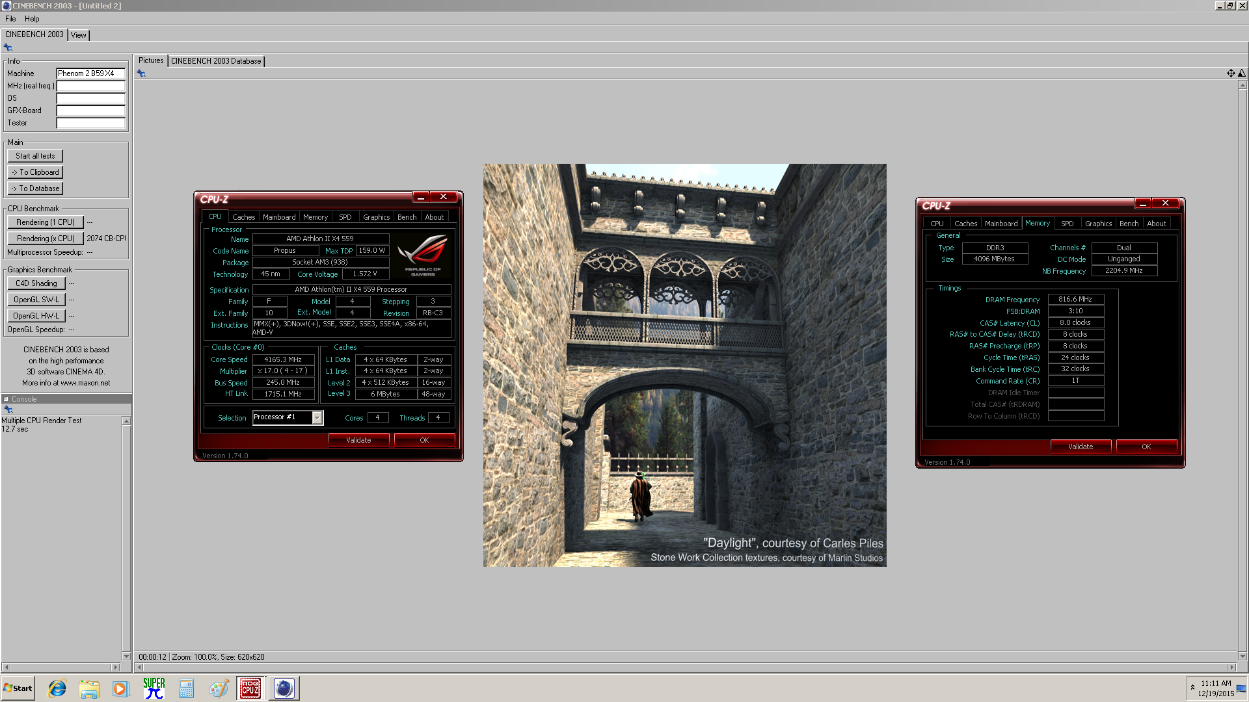Screen dimensions: 1249x702
Task: Click Start all tests button
Action: (35, 156)
